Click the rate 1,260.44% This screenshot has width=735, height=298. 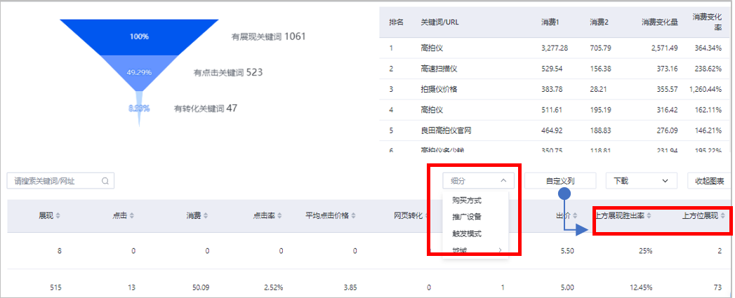coord(706,89)
